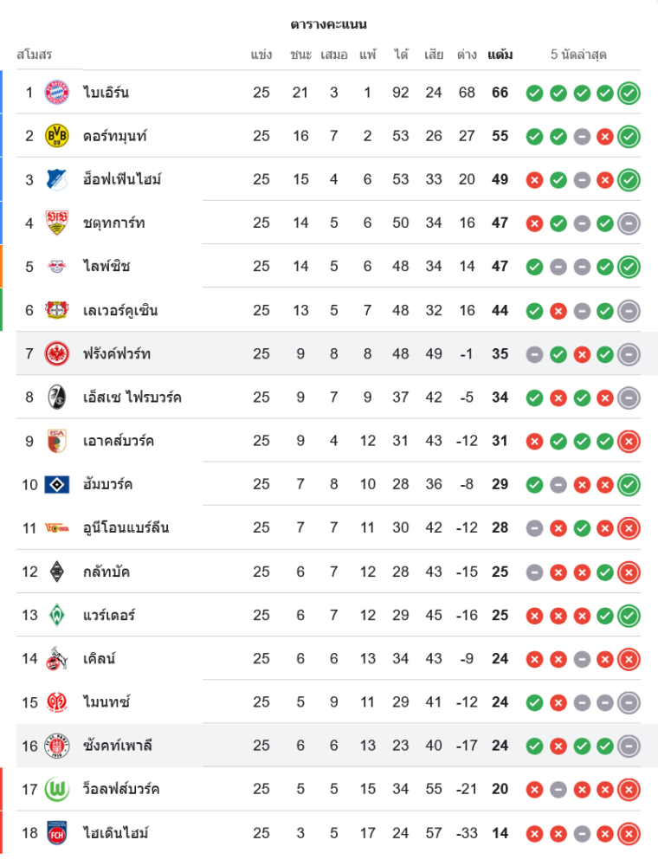The width and height of the screenshot is (658, 866).
Task: Click the สโมสร column header
Action: [x=35, y=55]
